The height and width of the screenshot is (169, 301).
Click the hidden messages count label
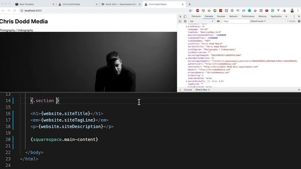292,21
